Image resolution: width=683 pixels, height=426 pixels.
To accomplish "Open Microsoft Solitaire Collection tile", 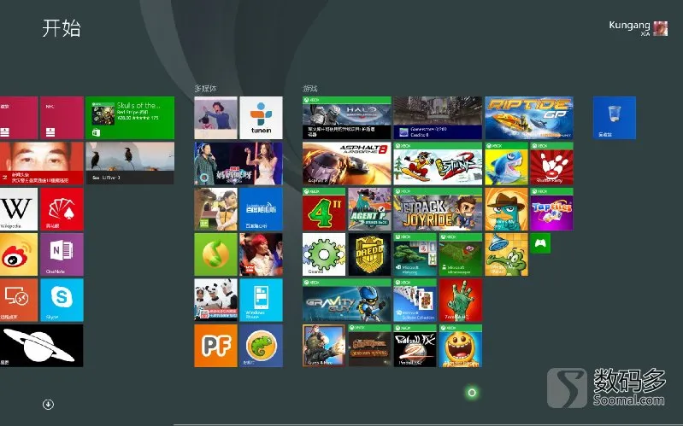I will coord(415,301).
